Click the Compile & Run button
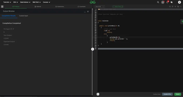This screenshot has width=183, height=97. 167,94
